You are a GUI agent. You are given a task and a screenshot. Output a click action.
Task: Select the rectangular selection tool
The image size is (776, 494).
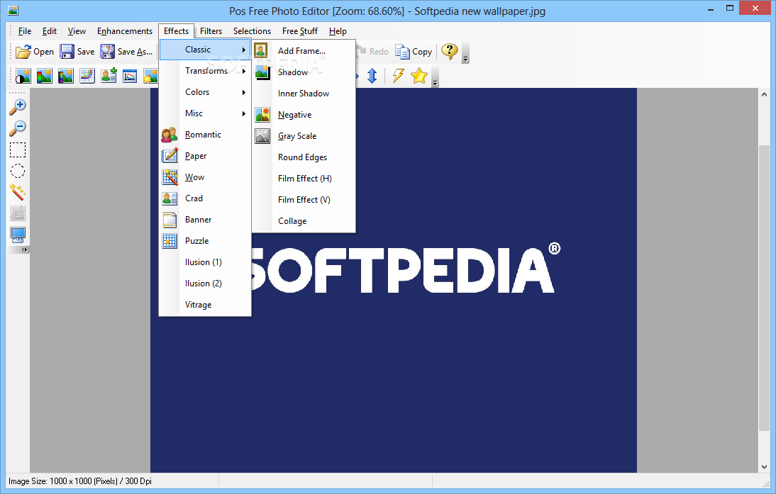(18, 150)
